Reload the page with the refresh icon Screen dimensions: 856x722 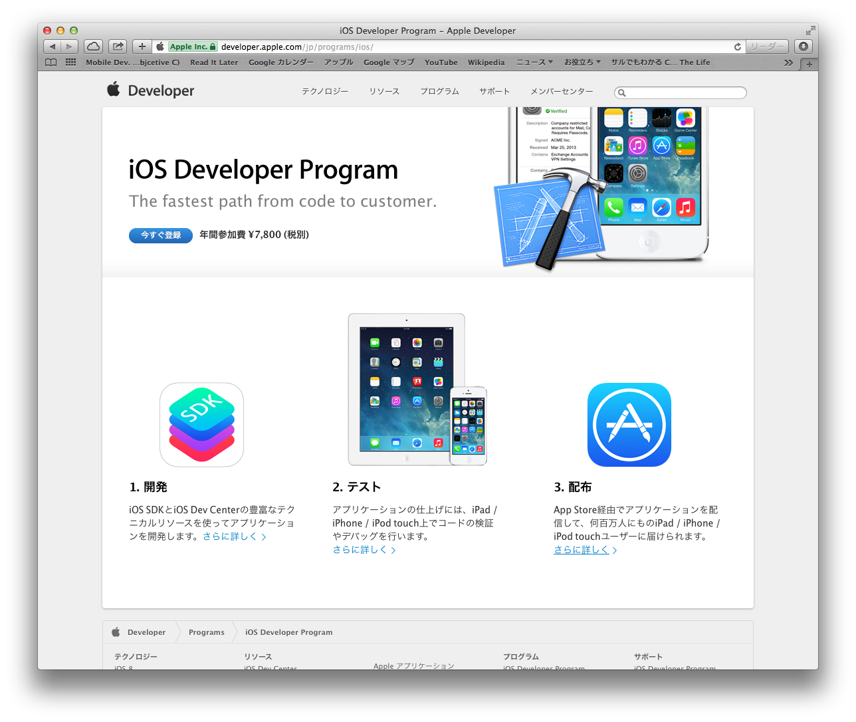pos(737,47)
